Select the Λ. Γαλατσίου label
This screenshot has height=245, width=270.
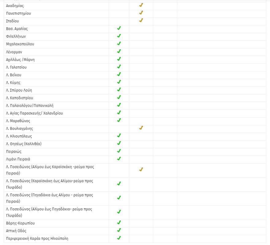[x=16, y=67]
